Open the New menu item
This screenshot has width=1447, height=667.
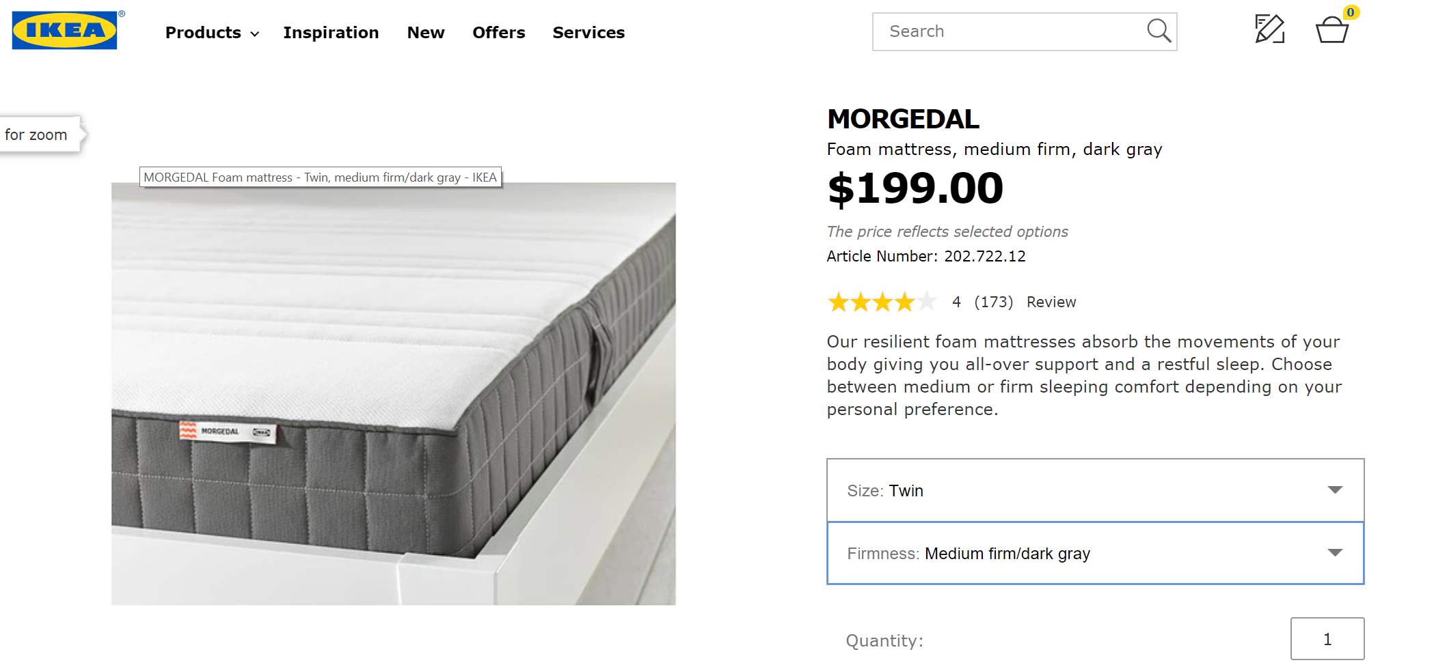click(426, 33)
